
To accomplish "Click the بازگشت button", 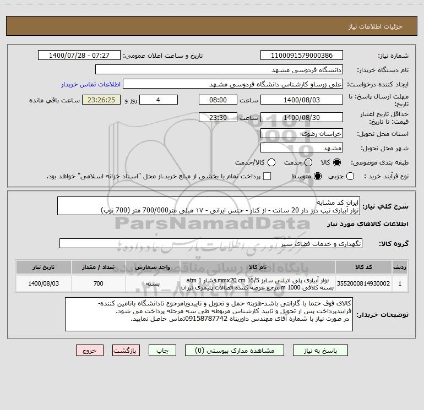I will pyautogui.click(x=126, y=351).
